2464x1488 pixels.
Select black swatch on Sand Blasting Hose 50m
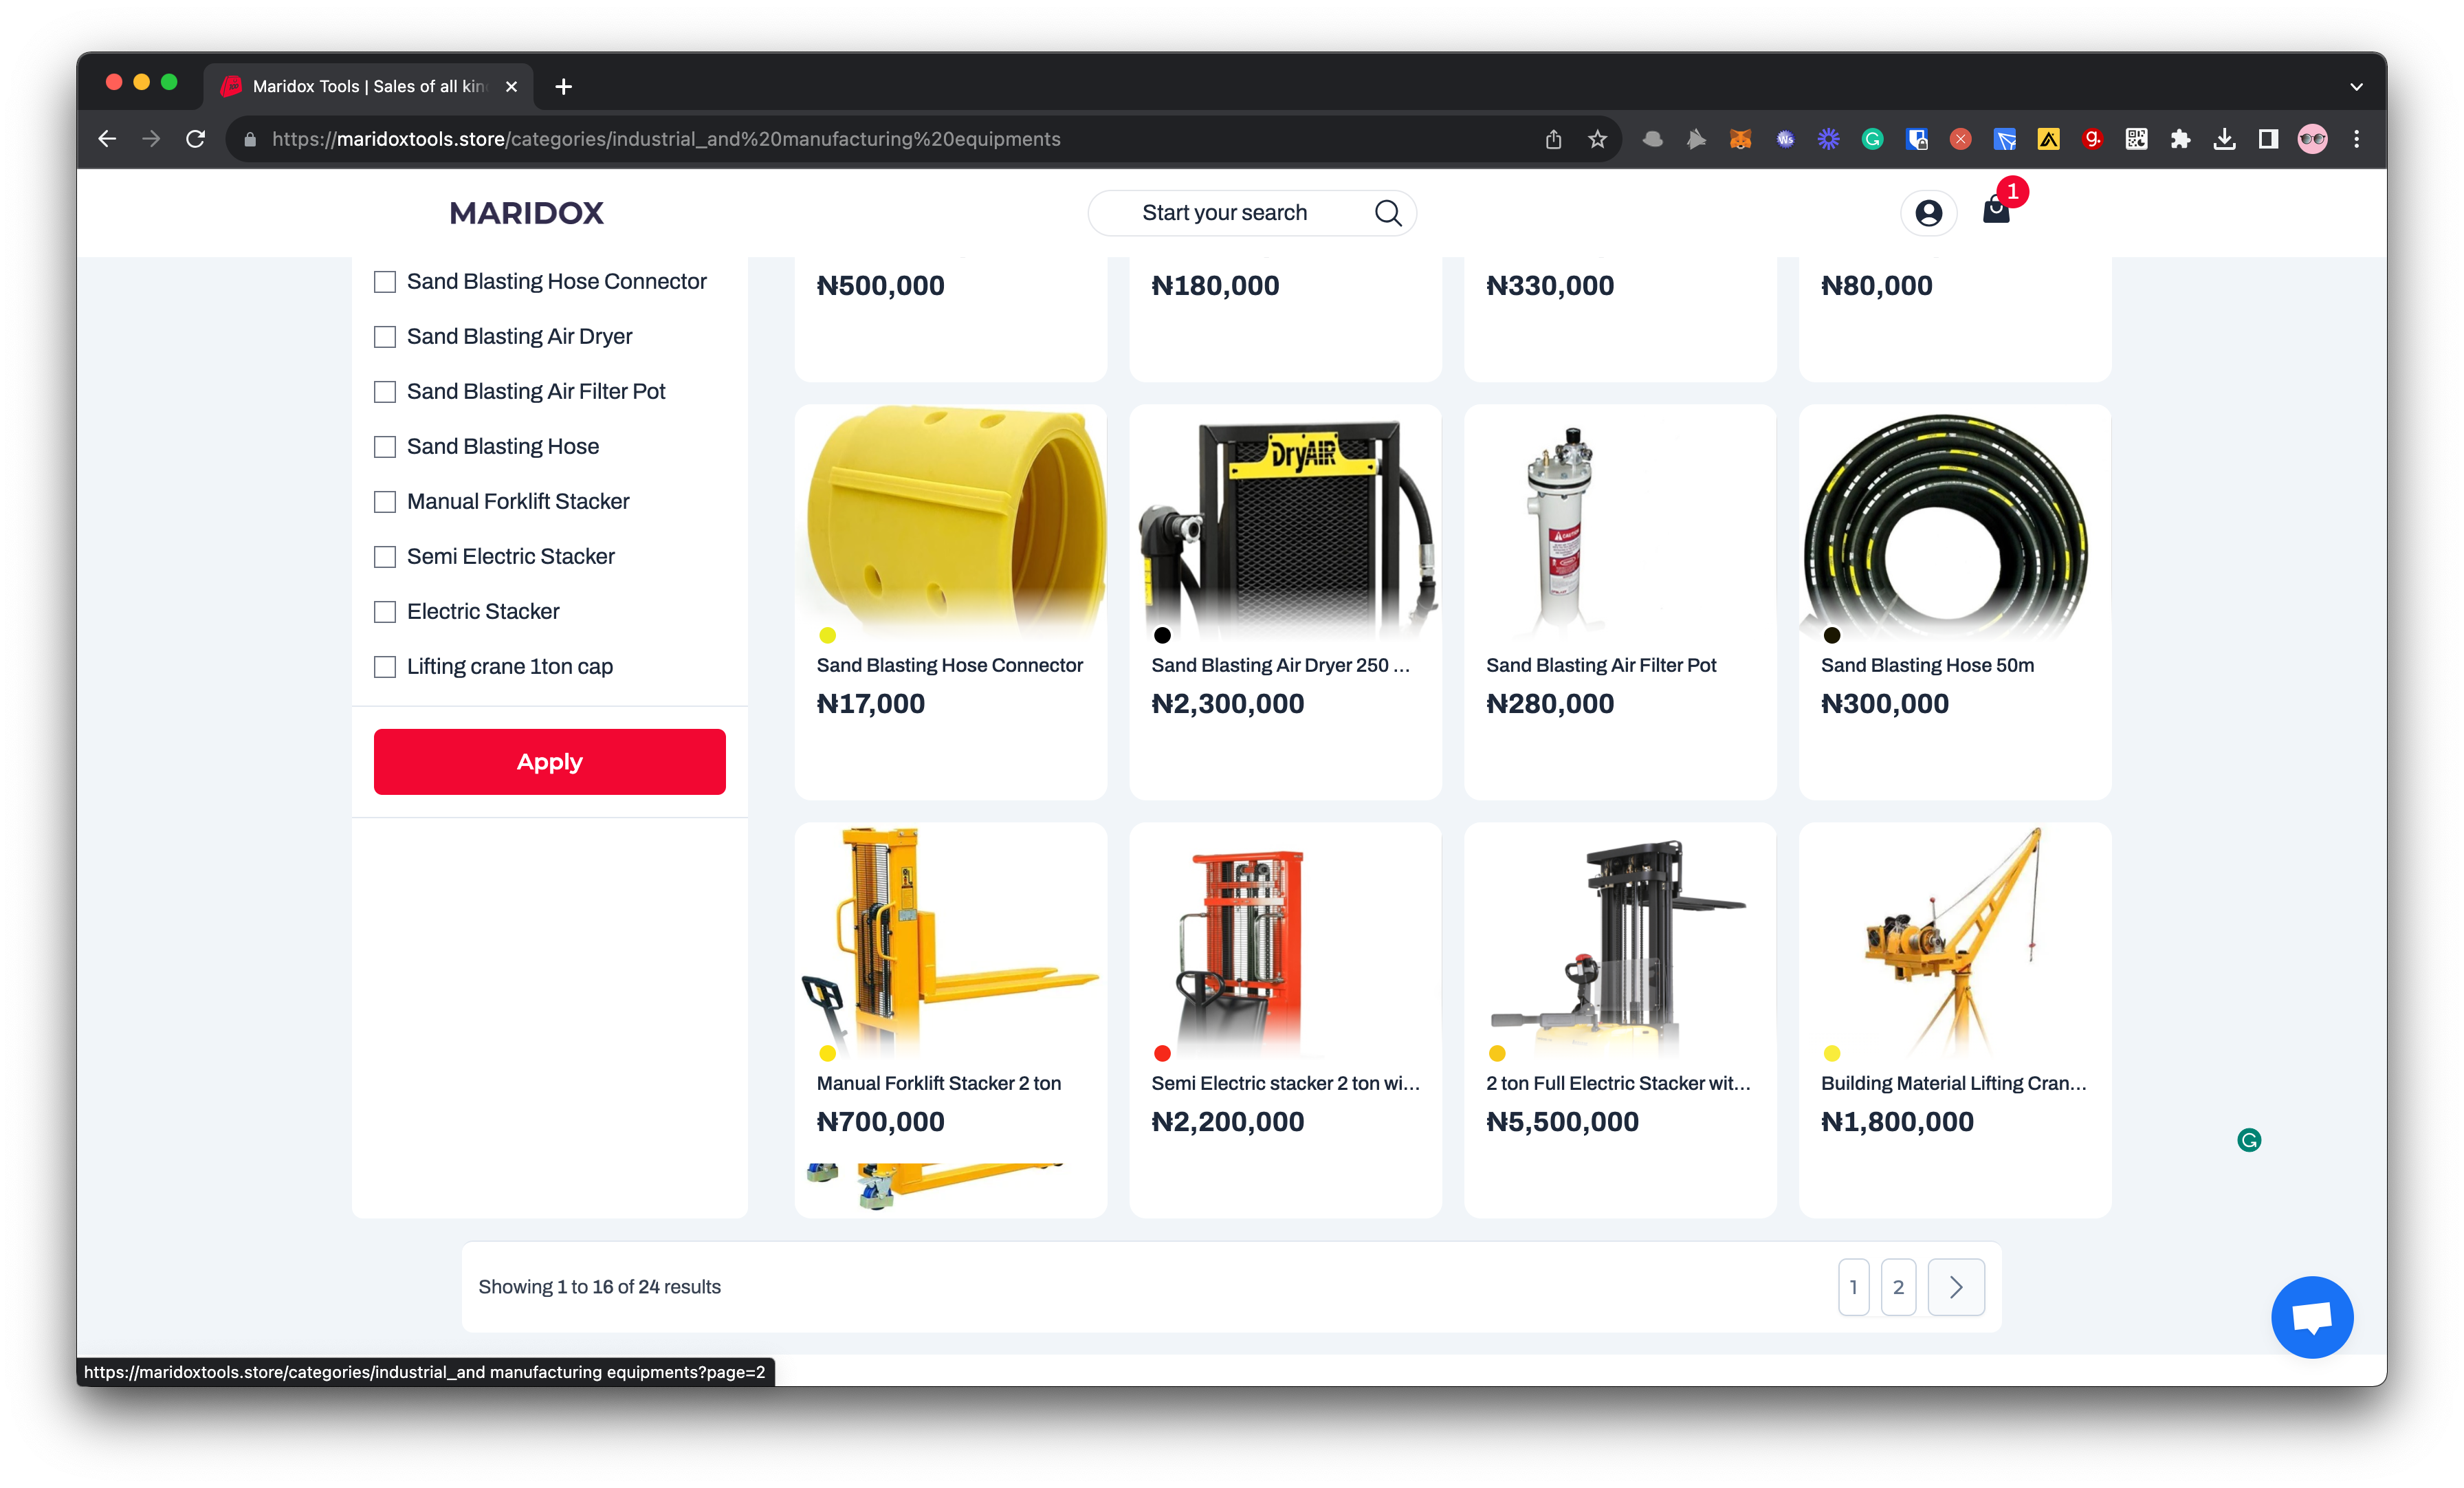1832,635
